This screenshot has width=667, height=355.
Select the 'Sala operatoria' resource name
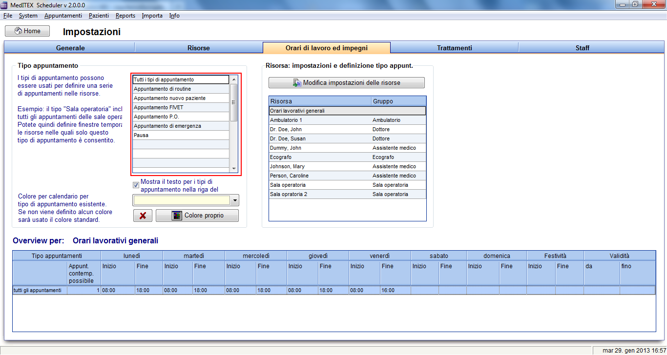288,185
